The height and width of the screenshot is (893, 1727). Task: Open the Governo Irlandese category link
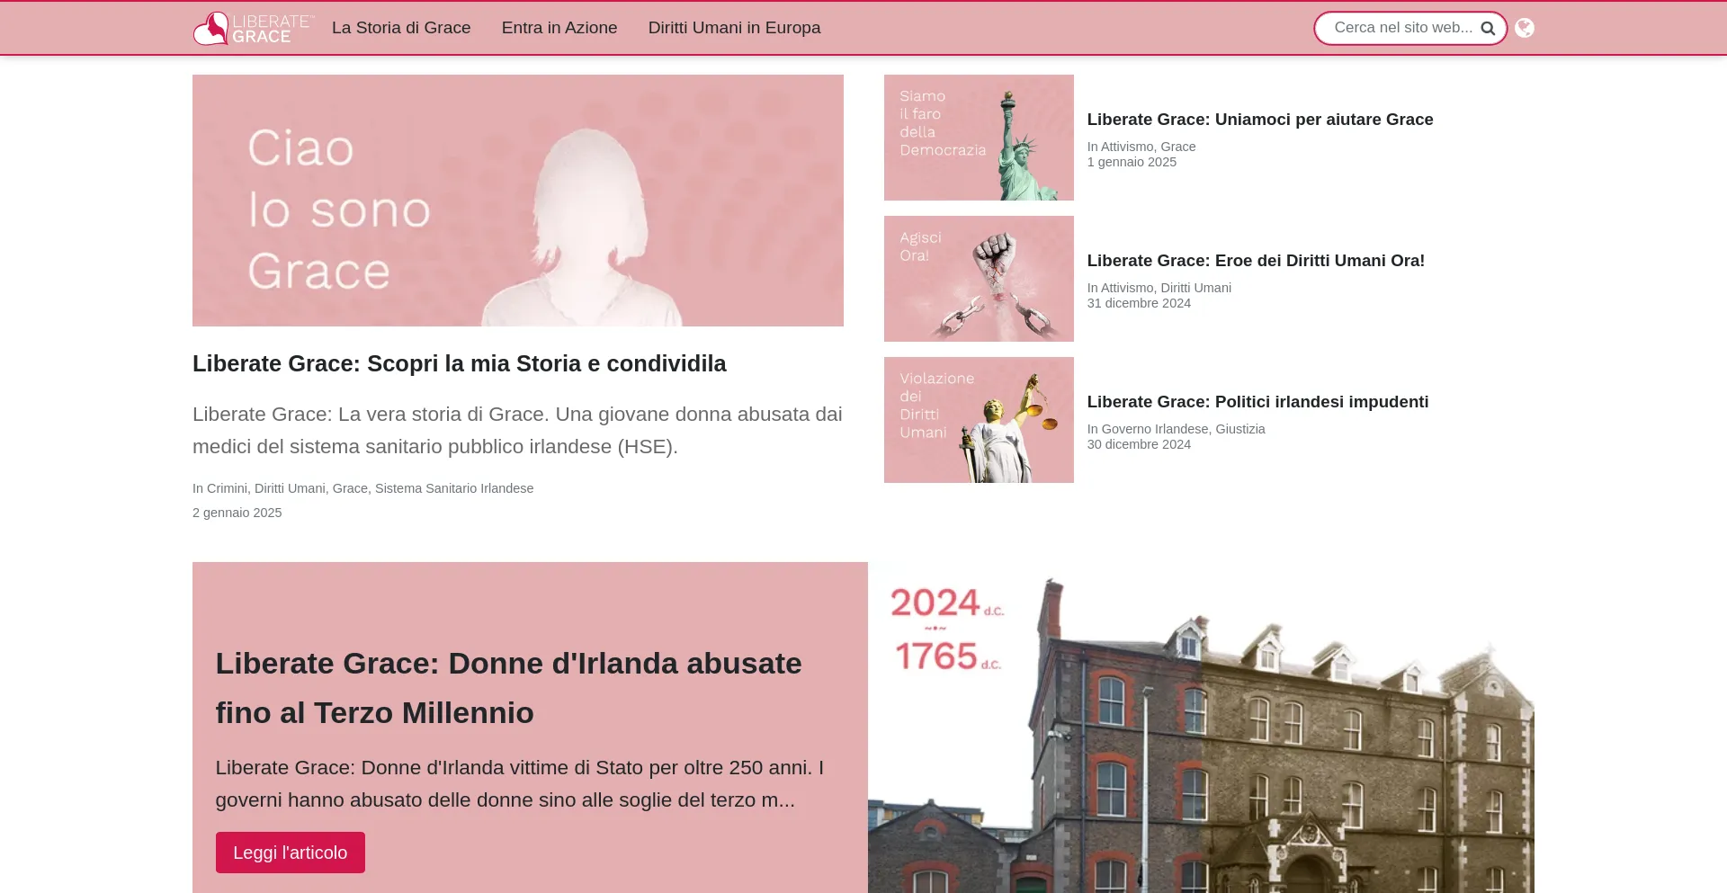pyautogui.click(x=1155, y=429)
